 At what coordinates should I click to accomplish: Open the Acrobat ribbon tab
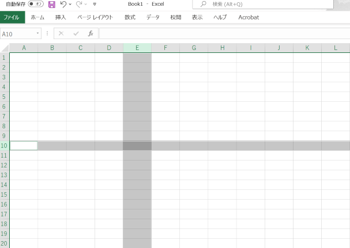point(249,17)
